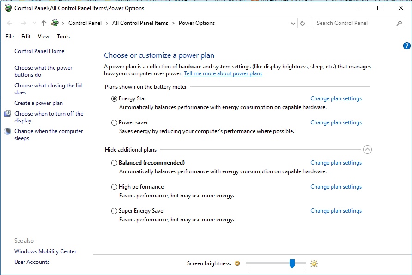The height and width of the screenshot is (275, 412).
Task: Open Choose what closing the lid does
Action: tap(48, 89)
